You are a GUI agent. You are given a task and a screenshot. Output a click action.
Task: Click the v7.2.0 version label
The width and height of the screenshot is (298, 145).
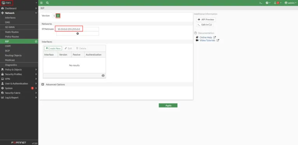pyautogui.click(x=35, y=143)
